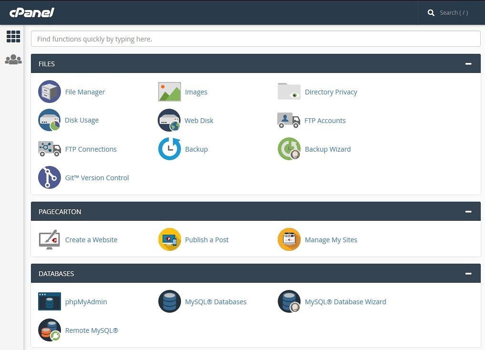
Task: Open the User Manager people icon
Action: pos(13,59)
